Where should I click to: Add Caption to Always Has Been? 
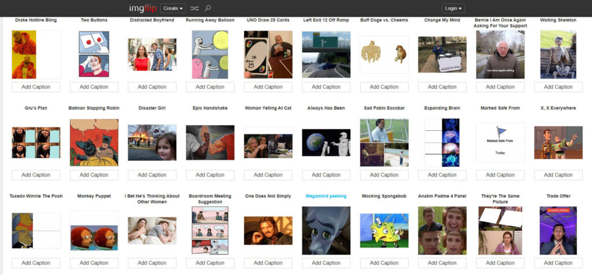[326, 175]
